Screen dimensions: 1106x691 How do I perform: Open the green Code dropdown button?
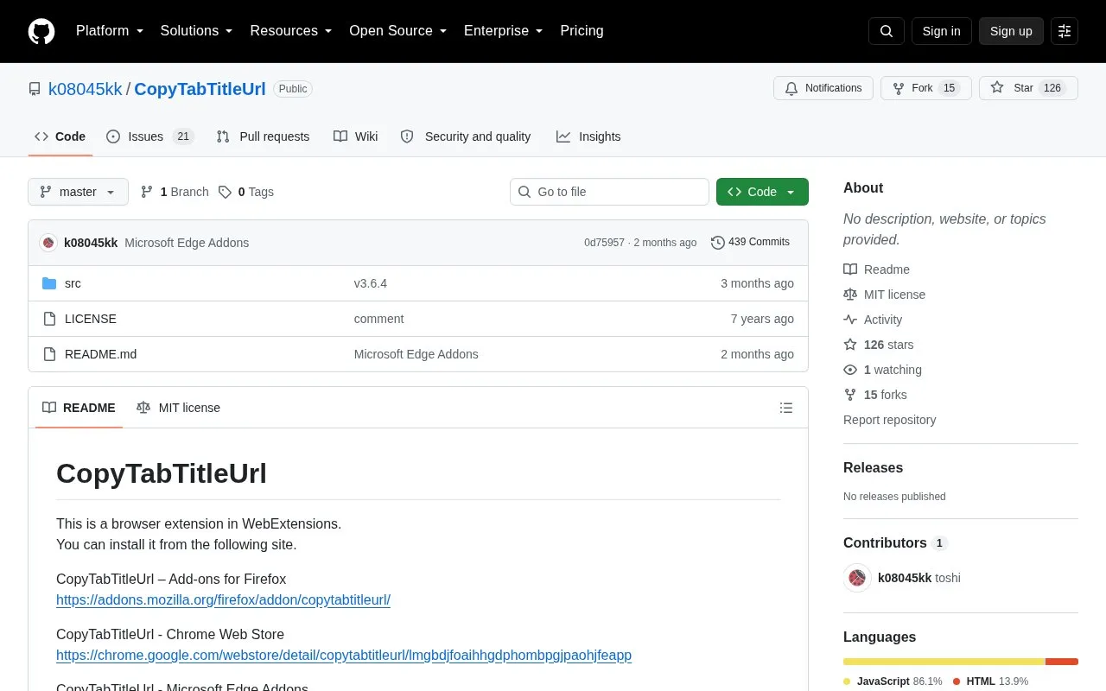pyautogui.click(x=762, y=192)
